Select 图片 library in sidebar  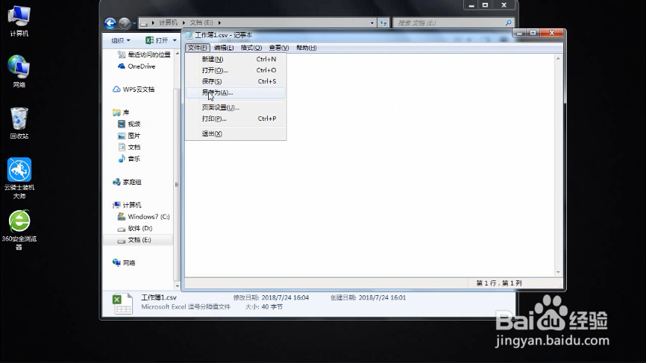(129, 136)
